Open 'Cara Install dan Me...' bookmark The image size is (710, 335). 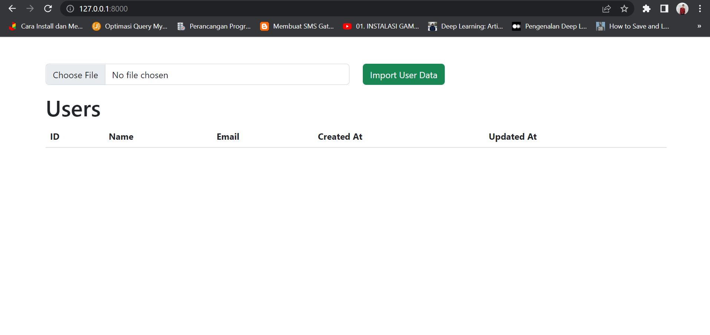46,26
